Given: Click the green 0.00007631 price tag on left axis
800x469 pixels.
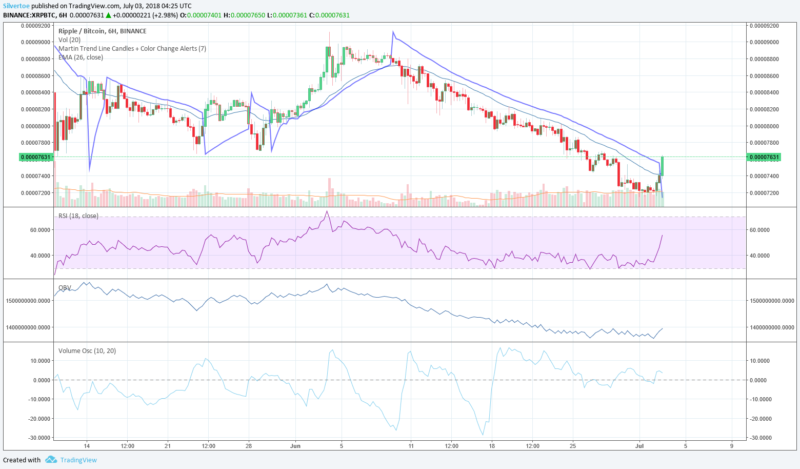Looking at the screenshot, I should pyautogui.click(x=36, y=157).
